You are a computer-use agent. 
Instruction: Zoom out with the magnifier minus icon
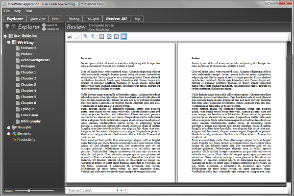click(x=93, y=36)
